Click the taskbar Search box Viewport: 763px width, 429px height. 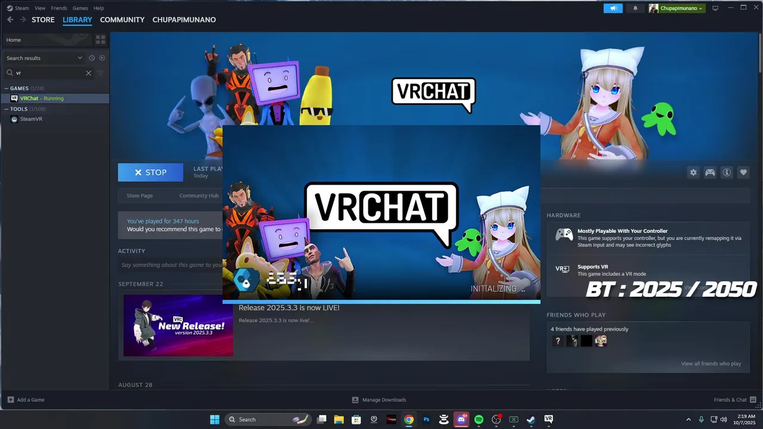pyautogui.click(x=268, y=419)
